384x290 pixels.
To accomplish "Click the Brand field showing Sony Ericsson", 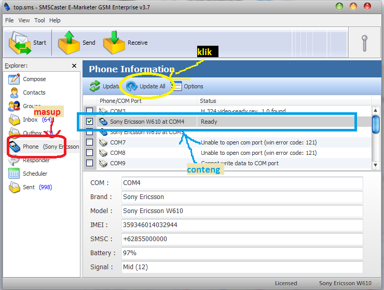I will tap(242, 197).
